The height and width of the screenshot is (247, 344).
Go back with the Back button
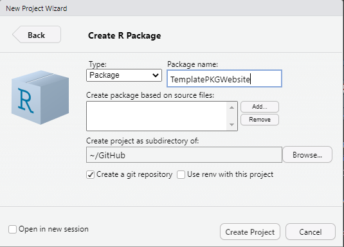tap(37, 35)
